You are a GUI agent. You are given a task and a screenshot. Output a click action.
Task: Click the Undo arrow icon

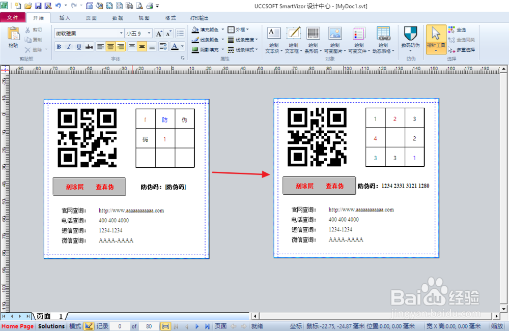tap(58, 6)
